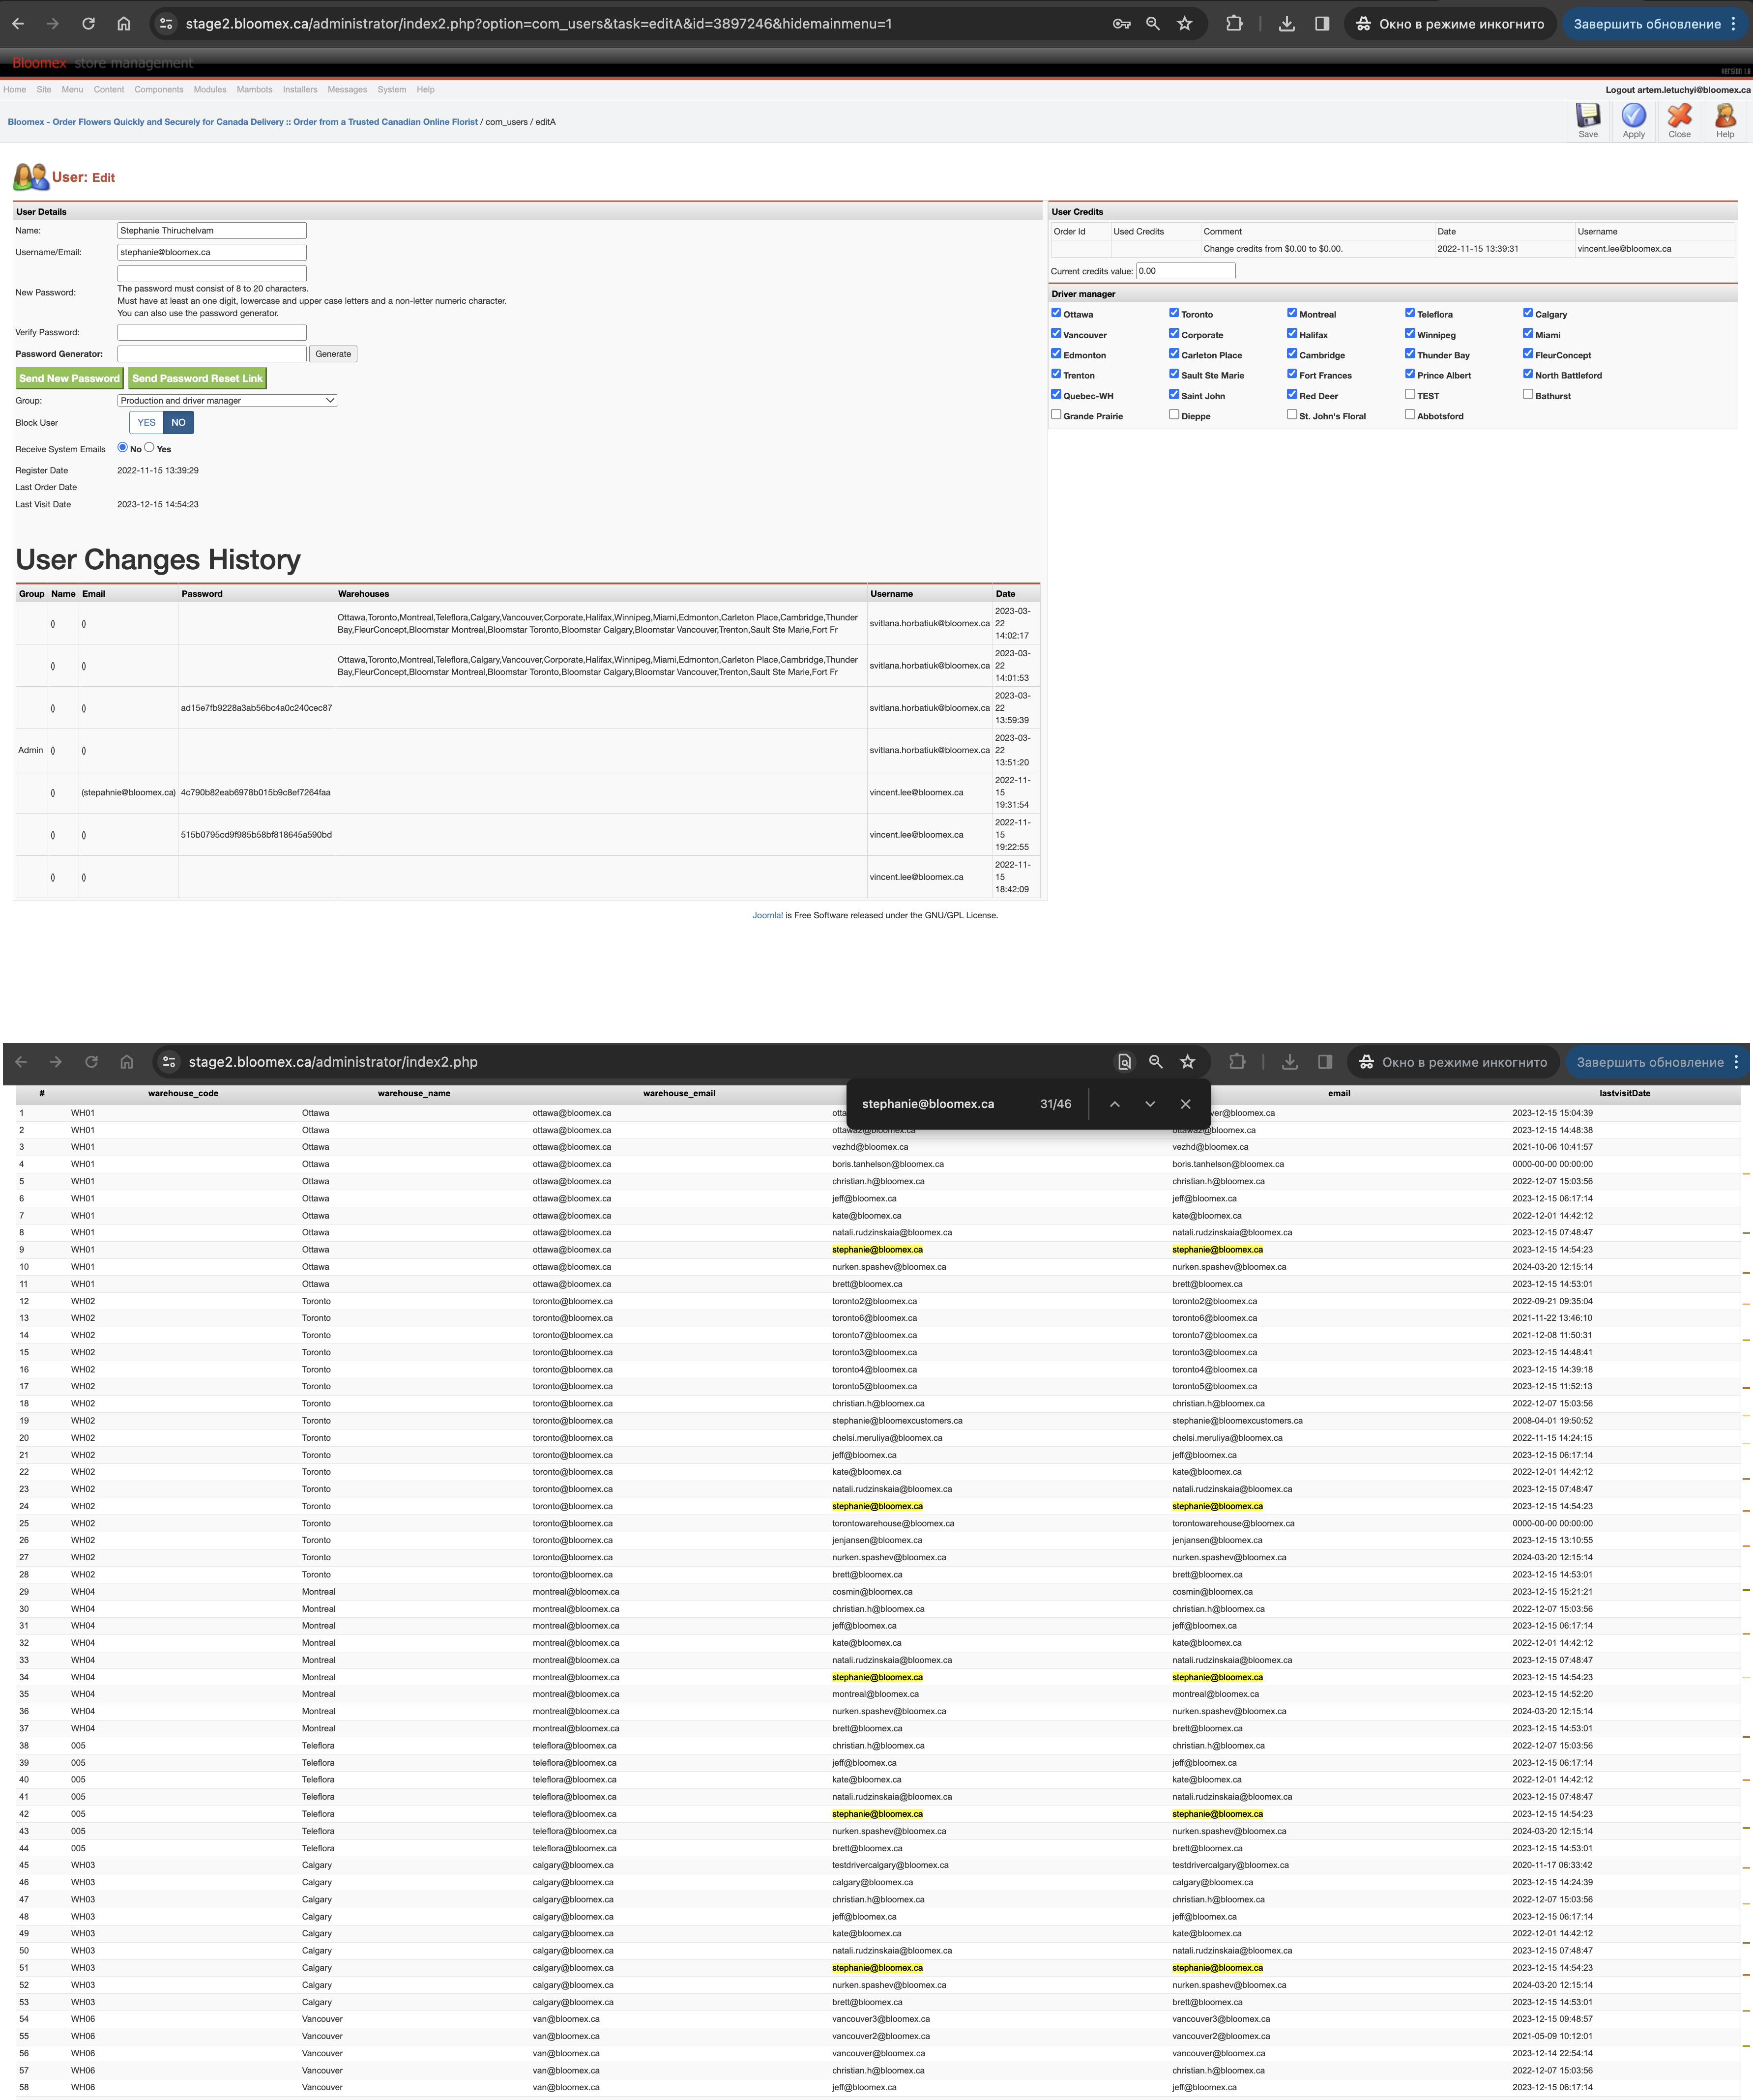
Task: Open the Mambots menu
Action: pyautogui.click(x=254, y=89)
